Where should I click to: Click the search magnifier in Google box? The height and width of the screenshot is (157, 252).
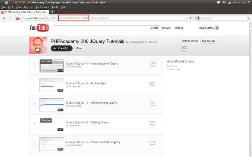pyautogui.click(x=249, y=18)
